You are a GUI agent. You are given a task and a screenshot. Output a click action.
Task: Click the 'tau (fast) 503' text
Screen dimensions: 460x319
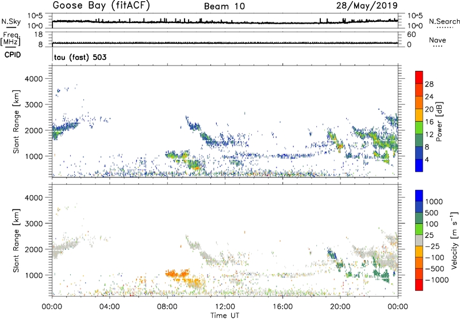80,57
